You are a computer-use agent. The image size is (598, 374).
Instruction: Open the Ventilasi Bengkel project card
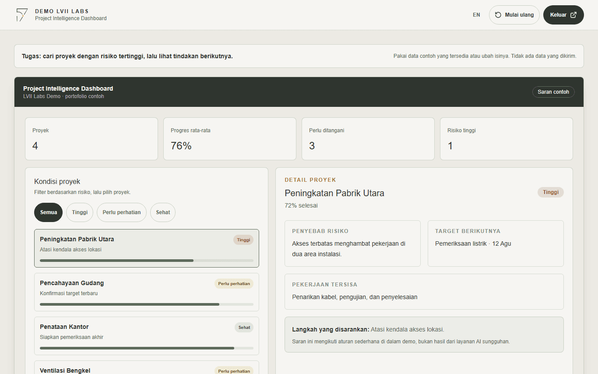click(x=147, y=367)
